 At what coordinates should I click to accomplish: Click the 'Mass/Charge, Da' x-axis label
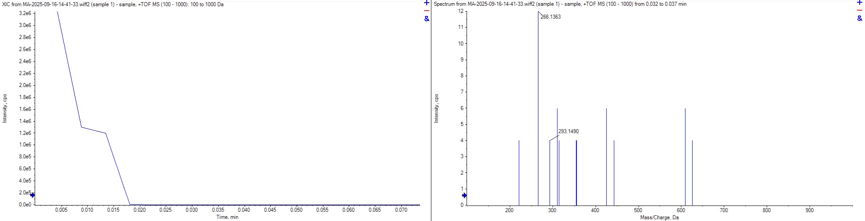point(659,217)
